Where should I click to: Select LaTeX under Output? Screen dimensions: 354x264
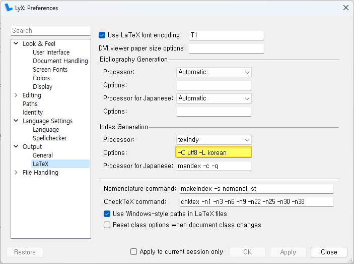point(60,164)
